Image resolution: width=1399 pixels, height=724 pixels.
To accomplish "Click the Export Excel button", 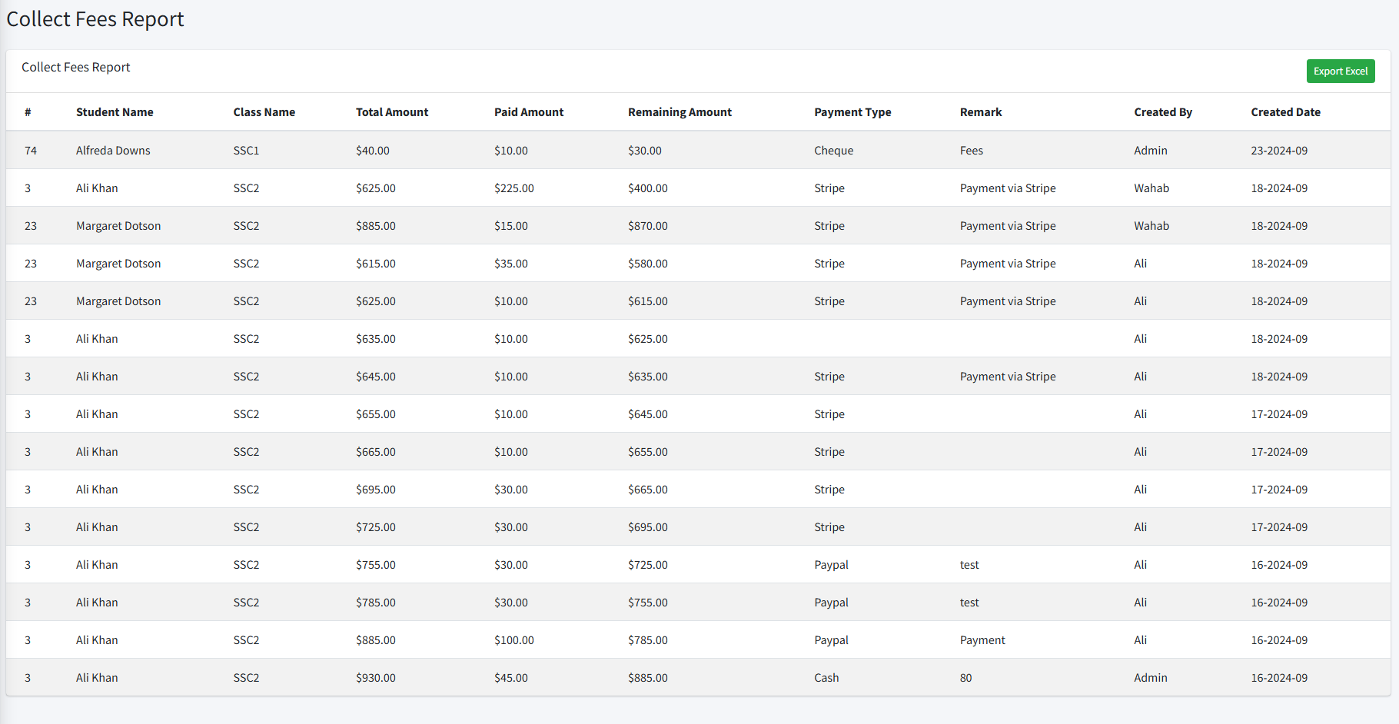I will [x=1340, y=71].
